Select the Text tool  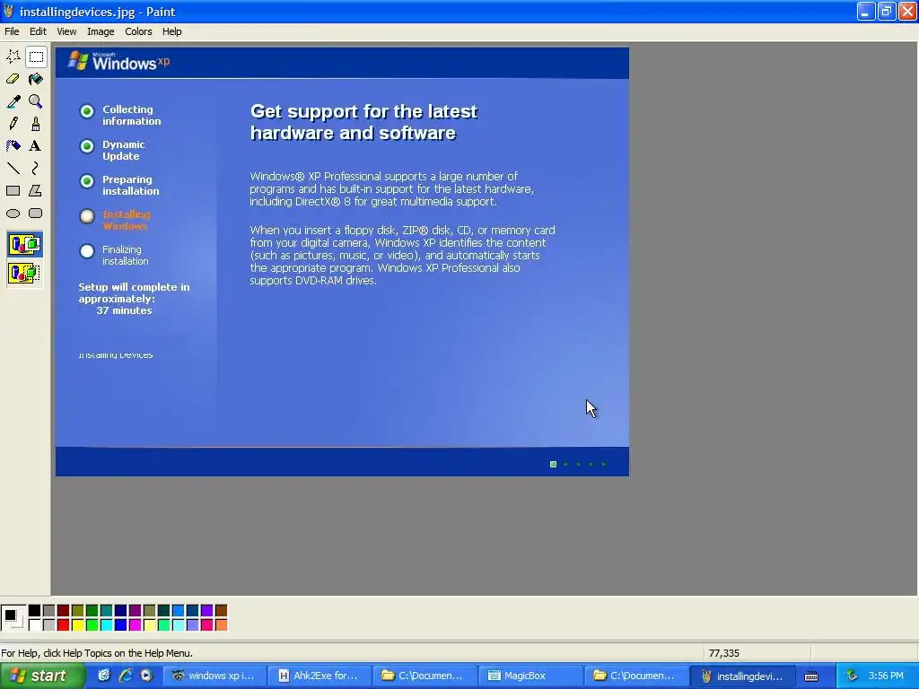coord(36,146)
